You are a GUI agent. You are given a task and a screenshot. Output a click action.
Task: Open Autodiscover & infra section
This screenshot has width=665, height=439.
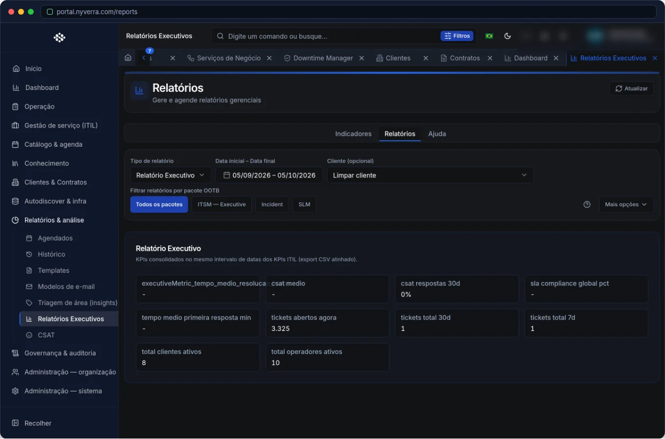[x=59, y=201]
